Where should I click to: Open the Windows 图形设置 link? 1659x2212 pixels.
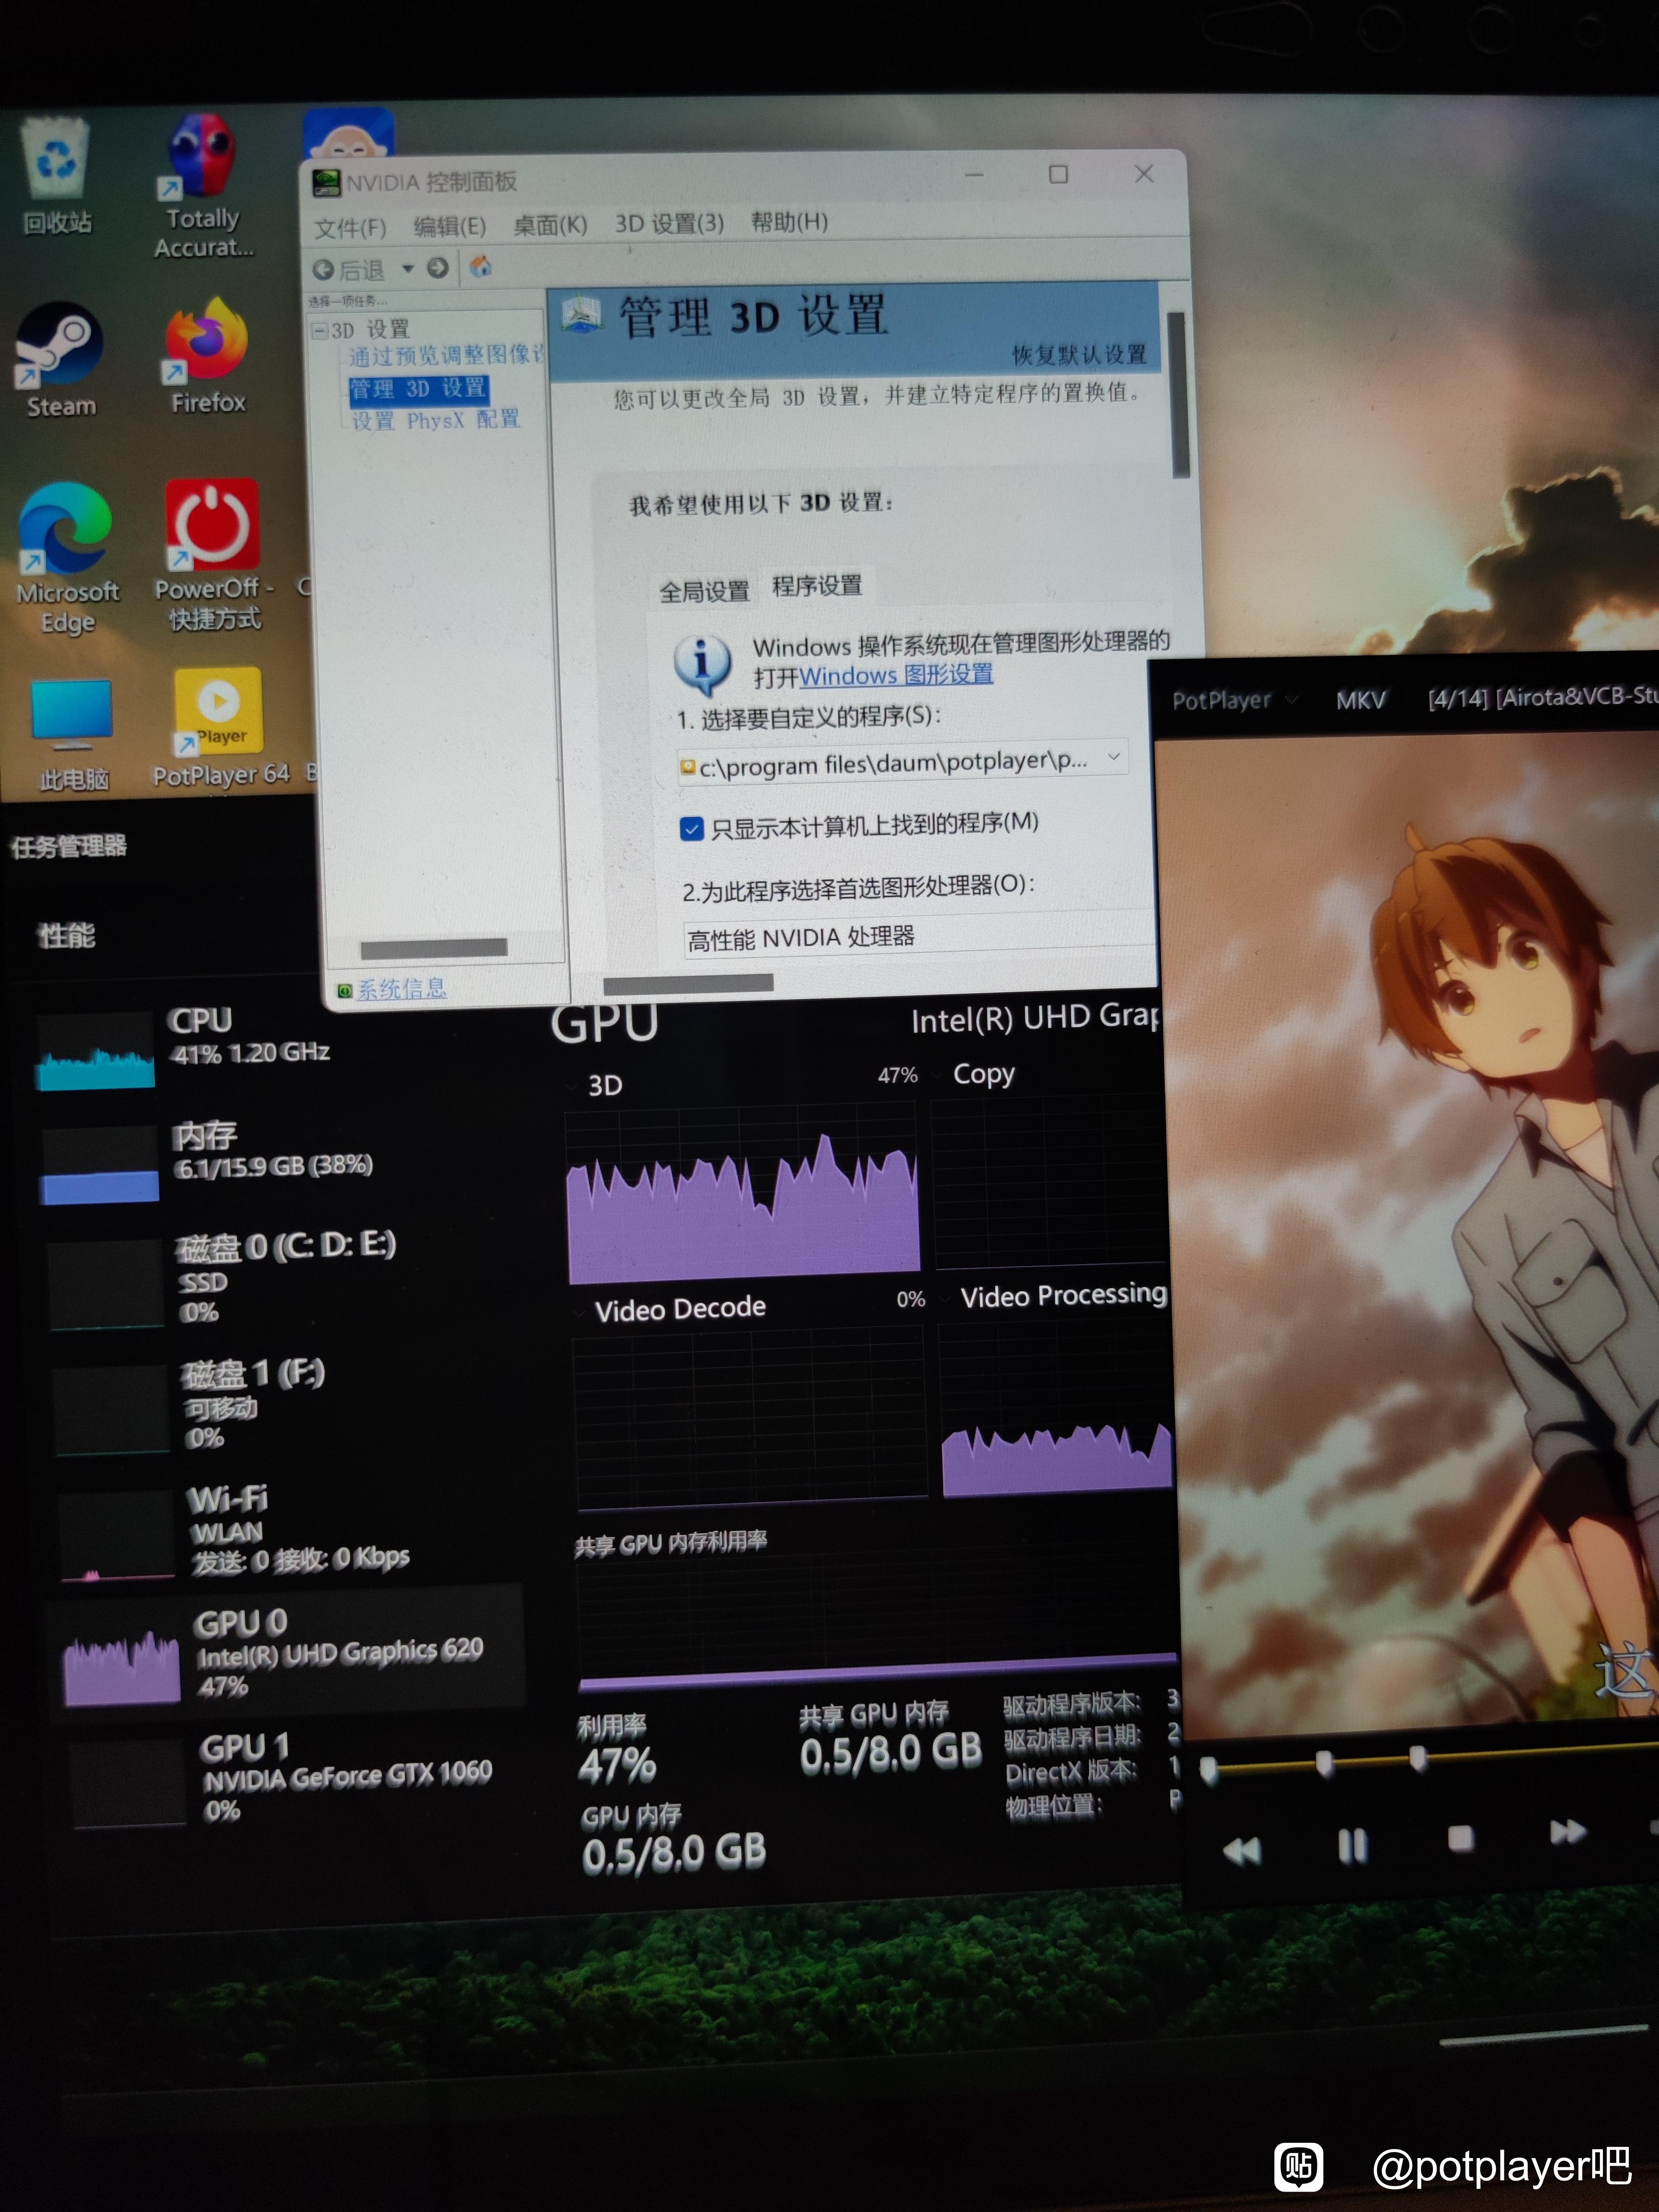click(x=896, y=674)
